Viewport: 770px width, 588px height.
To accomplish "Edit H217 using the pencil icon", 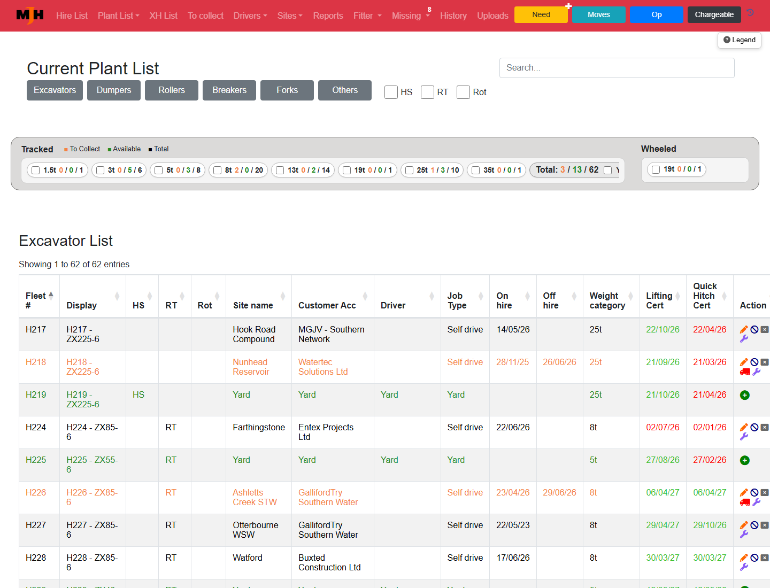I will (x=744, y=329).
